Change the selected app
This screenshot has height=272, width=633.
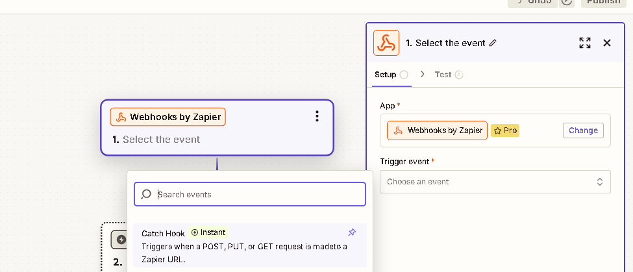pos(583,130)
